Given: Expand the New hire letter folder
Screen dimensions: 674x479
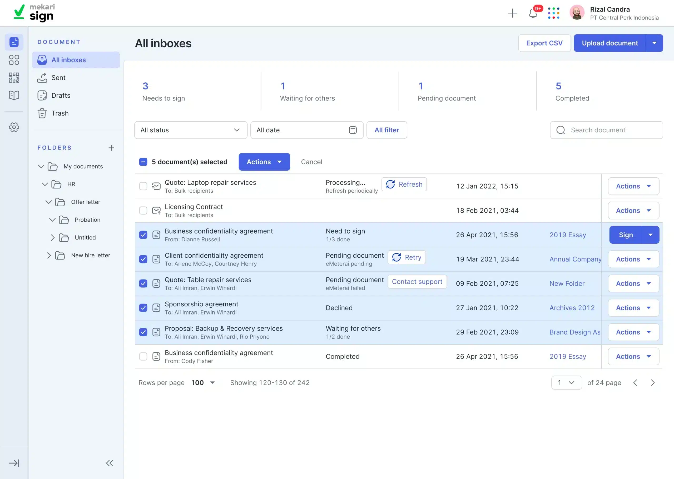Looking at the screenshot, I should click(x=49, y=256).
